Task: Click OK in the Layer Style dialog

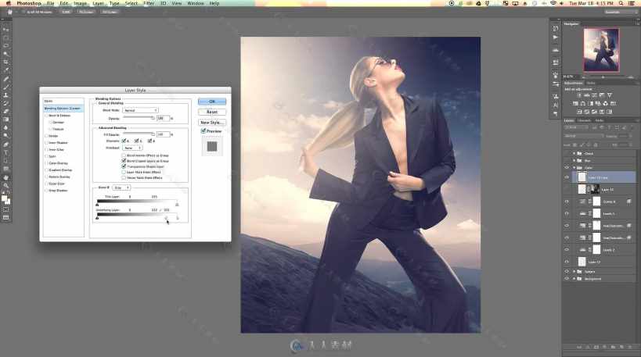Action: [212, 102]
